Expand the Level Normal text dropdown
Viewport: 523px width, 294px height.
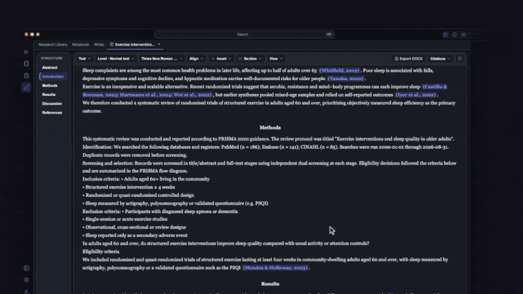(x=116, y=59)
